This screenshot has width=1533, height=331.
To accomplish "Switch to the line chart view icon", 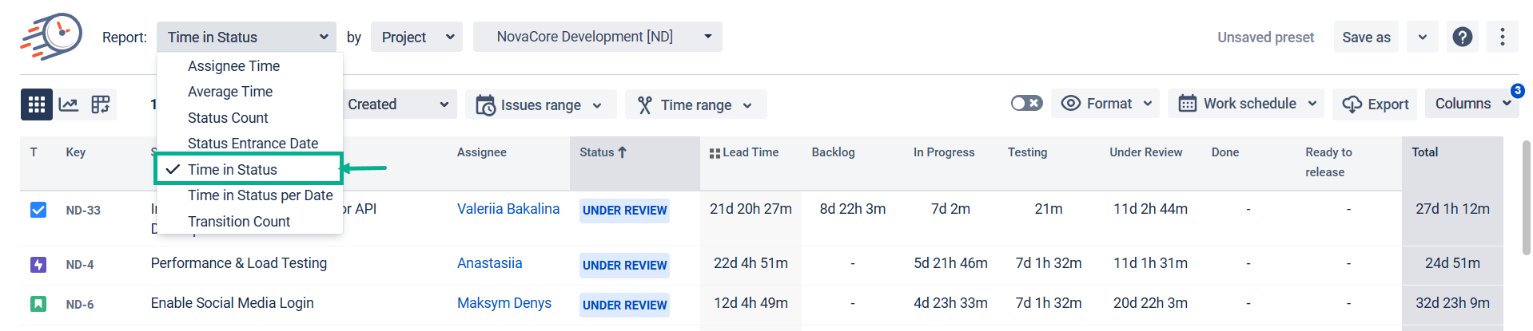I will 69,104.
